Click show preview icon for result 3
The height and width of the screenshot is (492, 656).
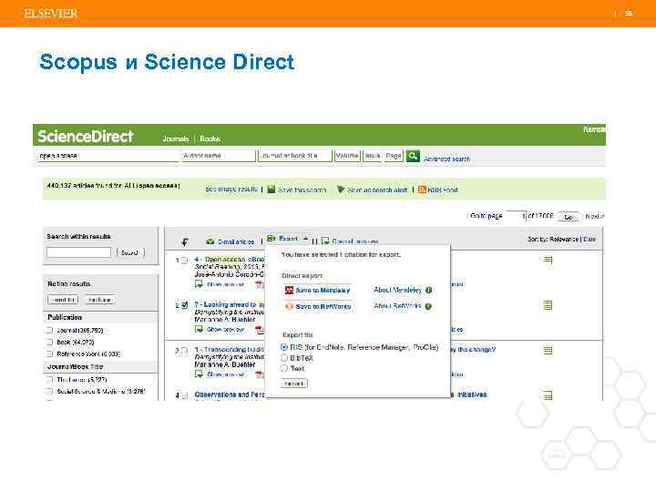coord(199,374)
